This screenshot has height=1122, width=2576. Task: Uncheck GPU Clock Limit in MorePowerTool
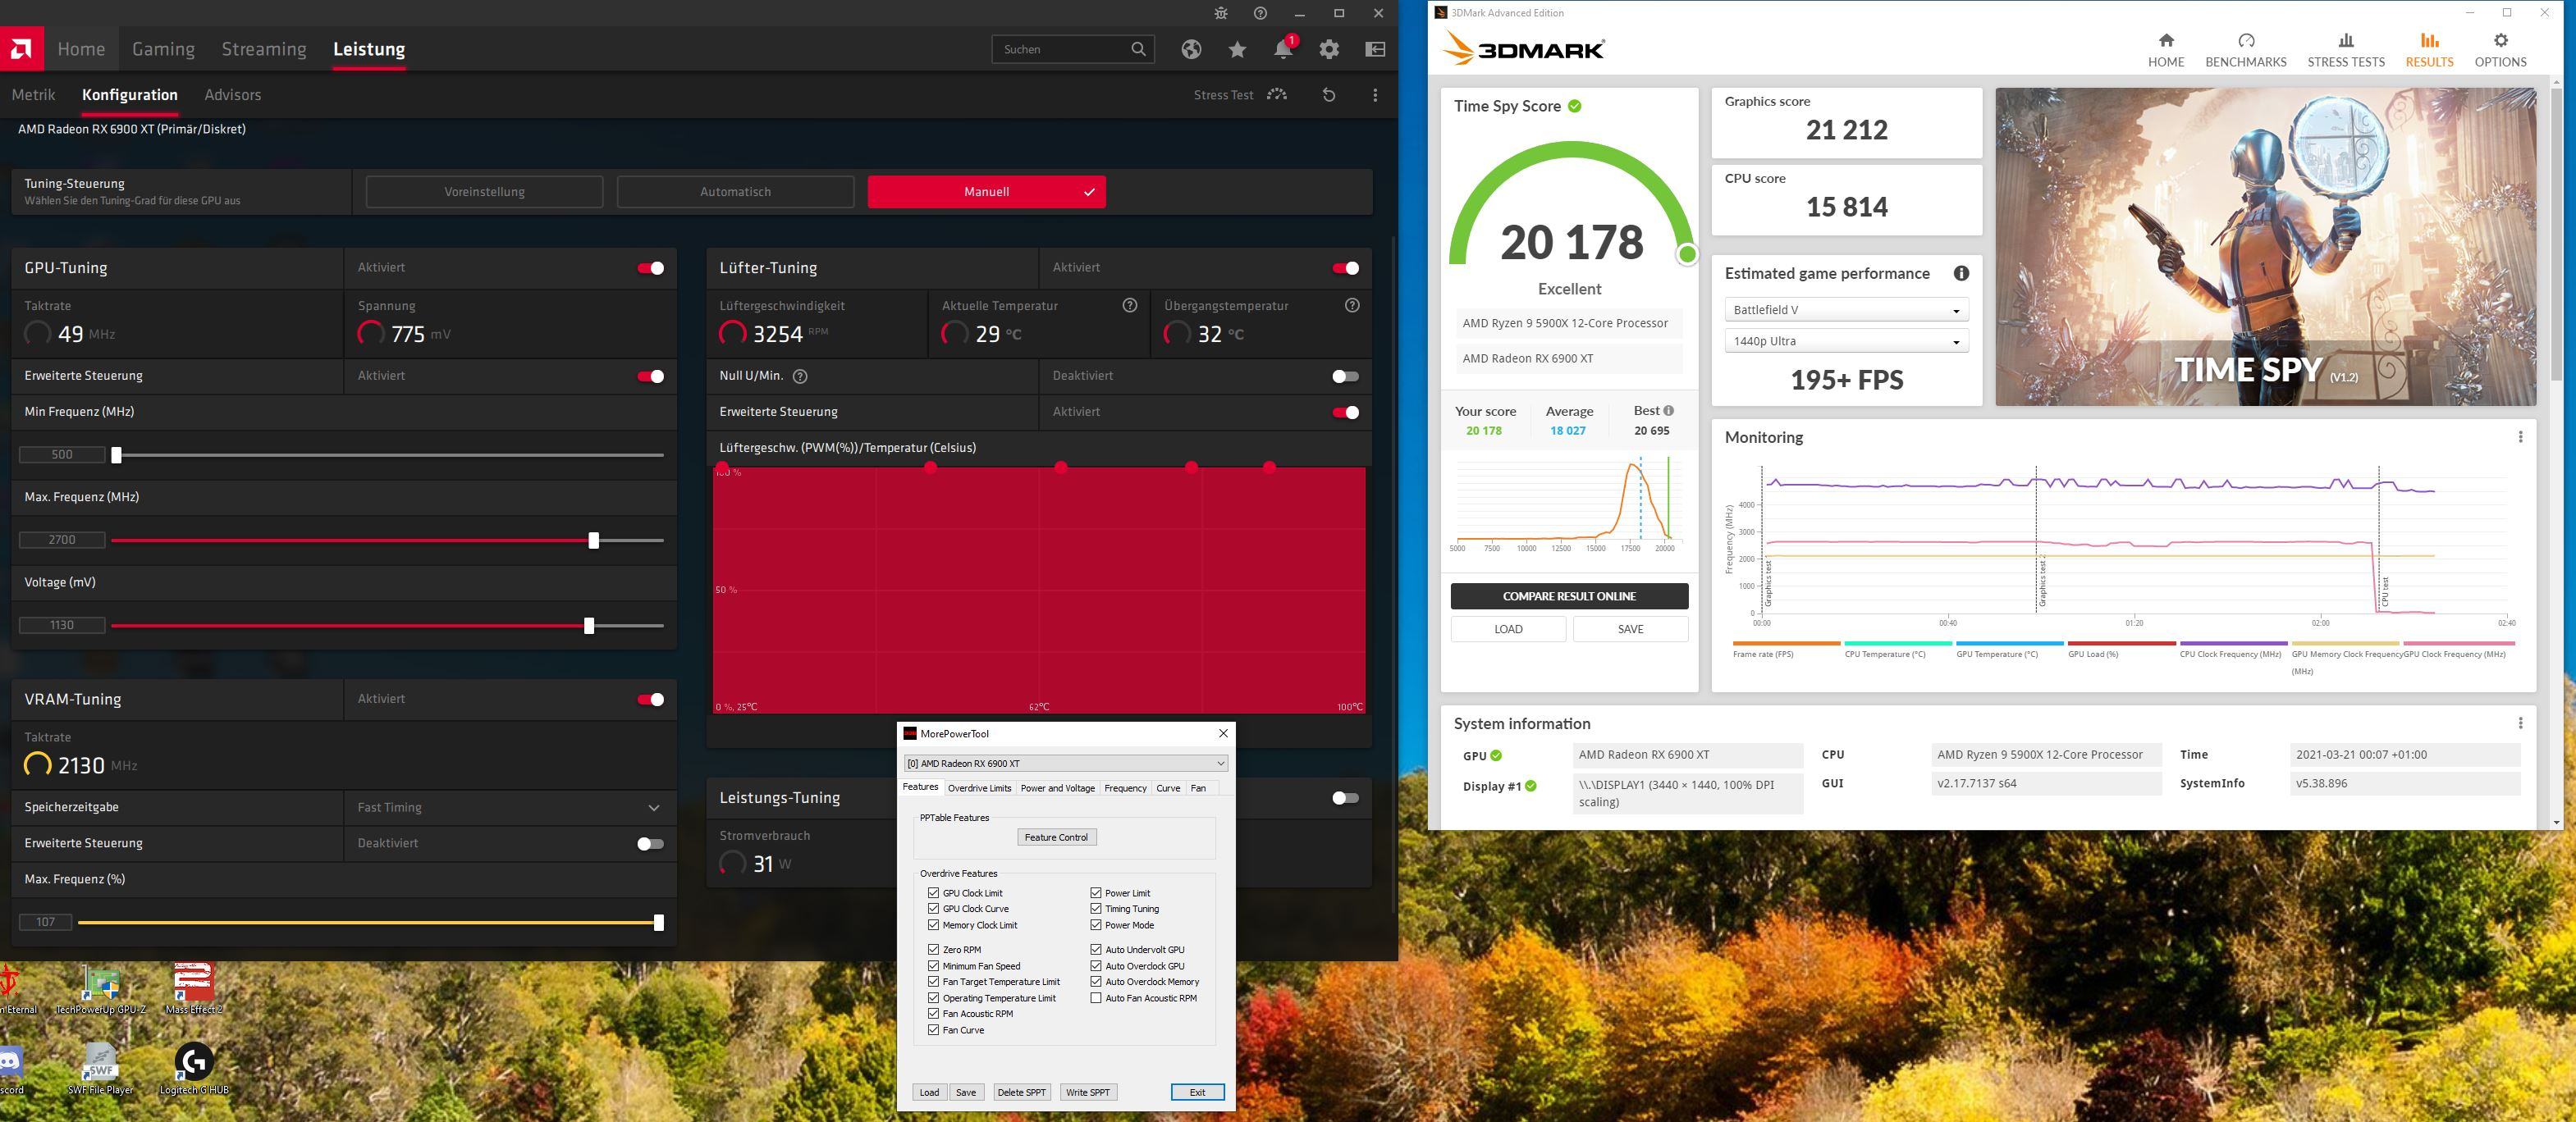pyautogui.click(x=933, y=892)
